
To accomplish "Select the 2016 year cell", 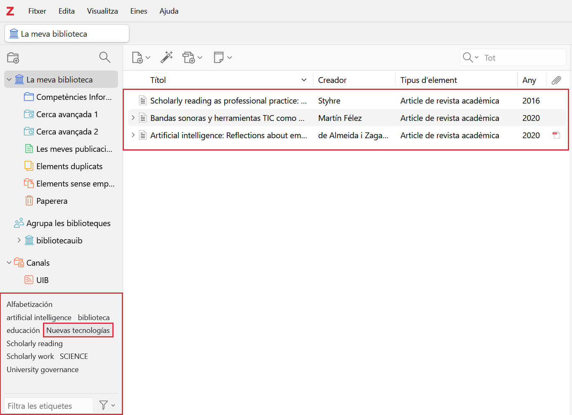I will [531, 101].
